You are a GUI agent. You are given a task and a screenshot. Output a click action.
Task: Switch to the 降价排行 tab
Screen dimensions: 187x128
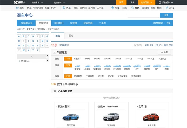point(59,23)
